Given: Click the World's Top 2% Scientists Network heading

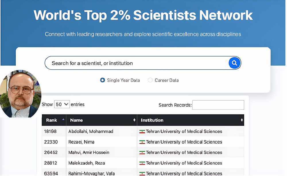Looking at the screenshot, I should 143,15.
